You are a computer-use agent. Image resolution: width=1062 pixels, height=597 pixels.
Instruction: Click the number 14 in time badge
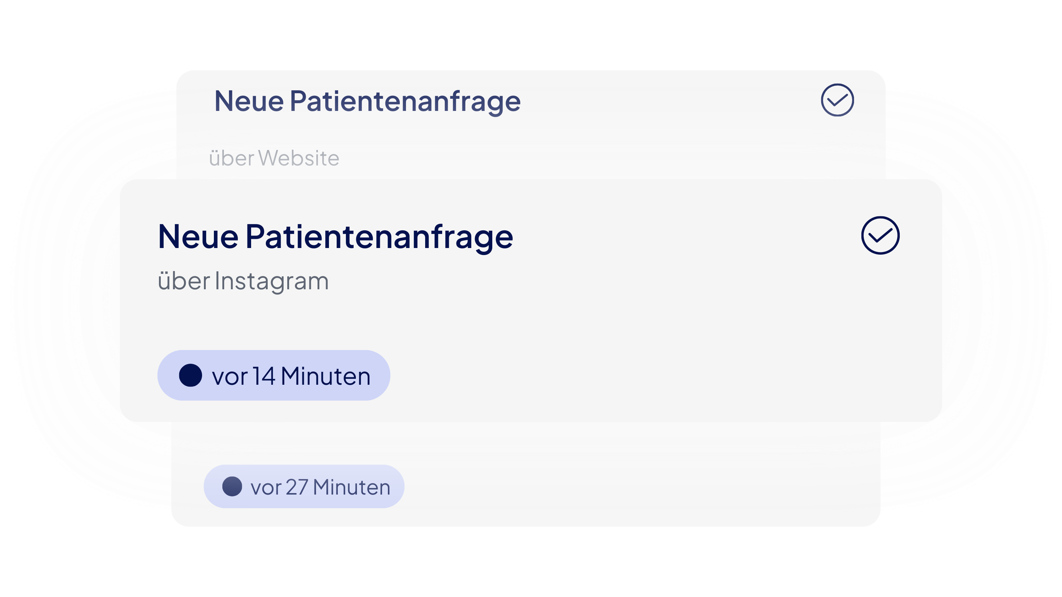pos(263,376)
